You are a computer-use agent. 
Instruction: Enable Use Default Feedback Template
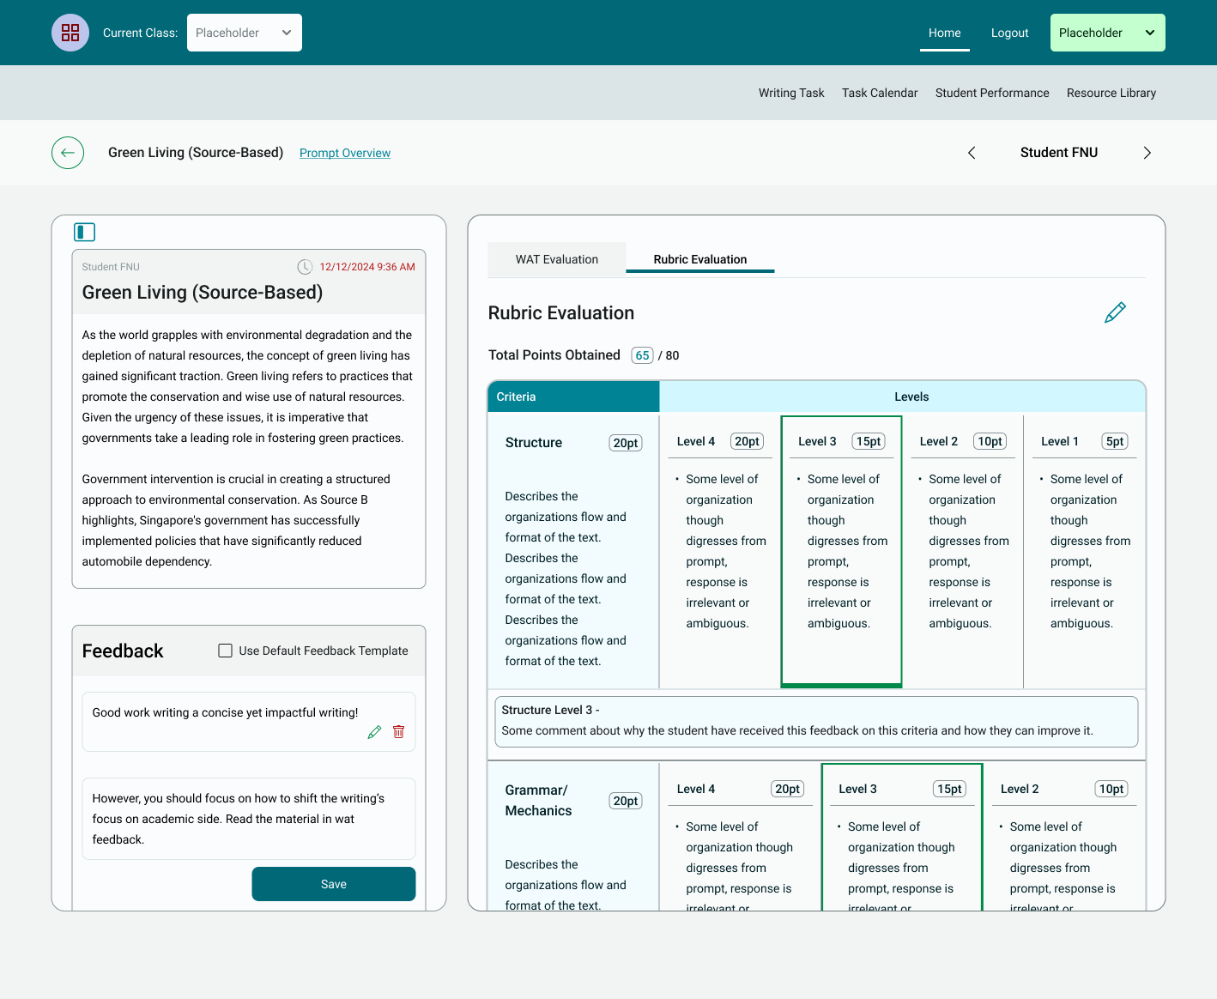tap(225, 651)
